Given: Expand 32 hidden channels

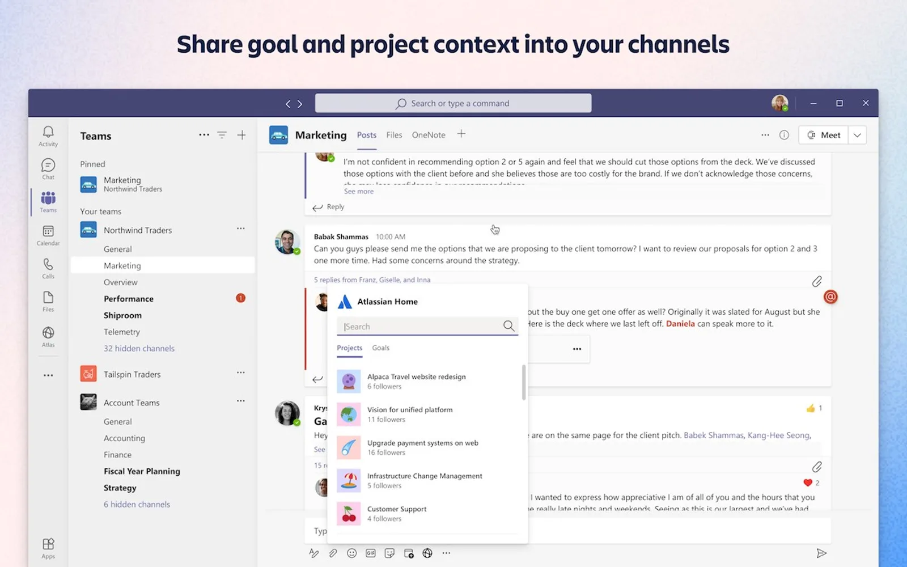Looking at the screenshot, I should click(139, 349).
